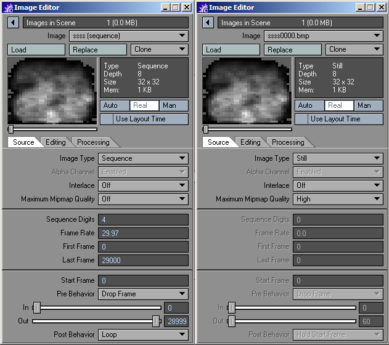Screen dimensions: 389x345
Task: Switch to Source tab in right window
Action: pos(219,142)
